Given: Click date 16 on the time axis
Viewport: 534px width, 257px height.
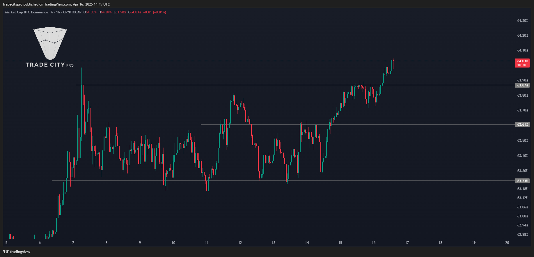Looking at the screenshot, I should click(x=374, y=243).
